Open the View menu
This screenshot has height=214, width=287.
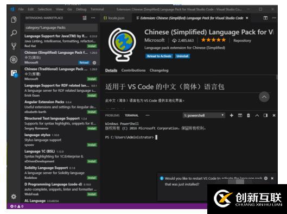click(60, 9)
